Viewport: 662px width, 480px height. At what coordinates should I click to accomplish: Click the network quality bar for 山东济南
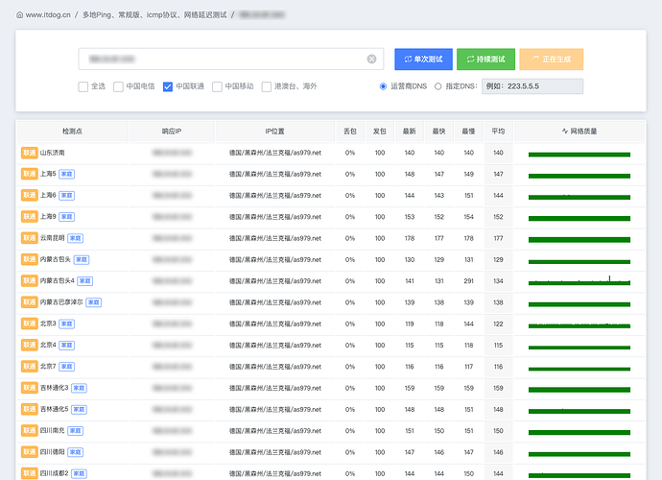[579, 155]
